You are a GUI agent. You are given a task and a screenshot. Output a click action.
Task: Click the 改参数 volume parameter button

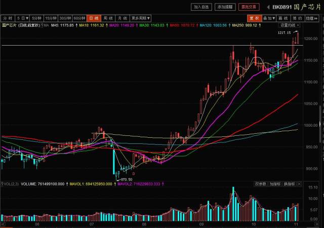(261, 184)
